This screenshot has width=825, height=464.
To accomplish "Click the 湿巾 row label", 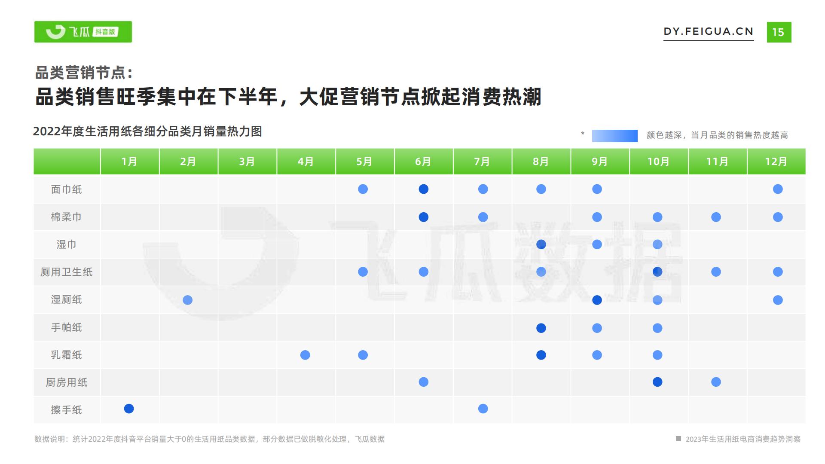I will point(66,244).
